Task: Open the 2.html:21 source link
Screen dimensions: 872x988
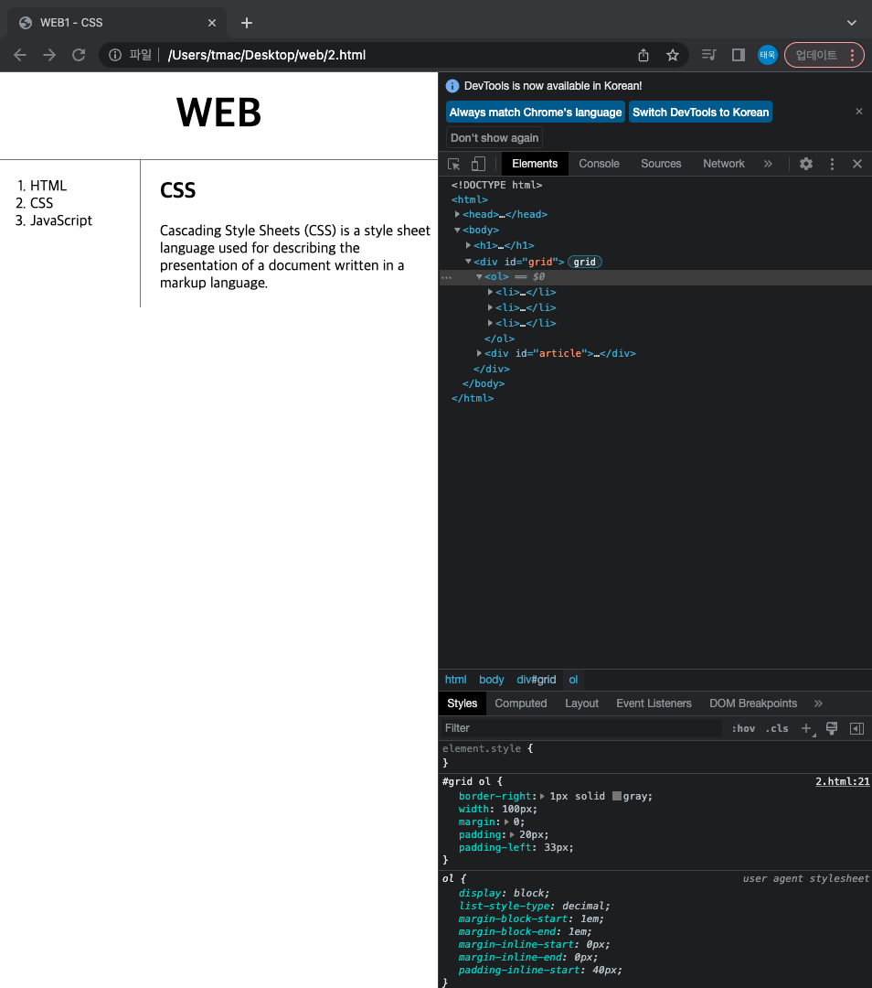Action: (841, 780)
